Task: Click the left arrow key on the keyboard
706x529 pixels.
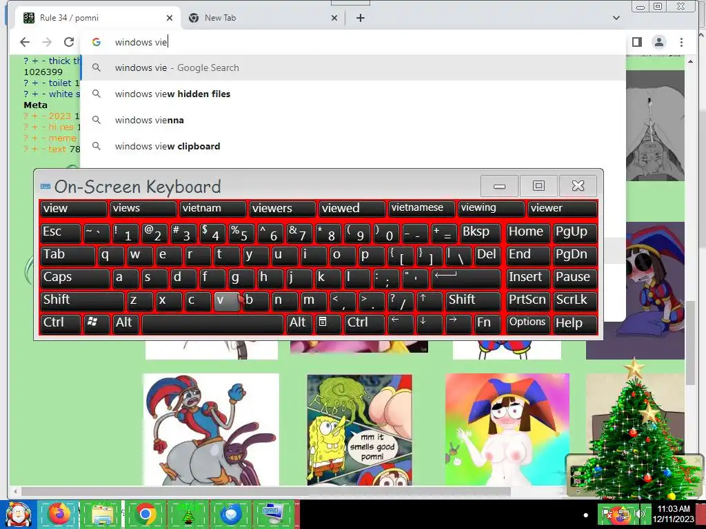Action: (401, 323)
